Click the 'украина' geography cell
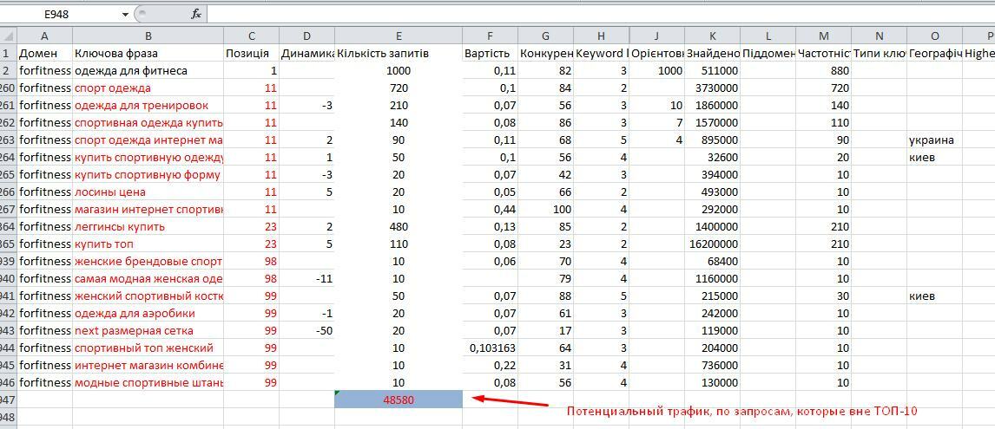 pos(935,140)
